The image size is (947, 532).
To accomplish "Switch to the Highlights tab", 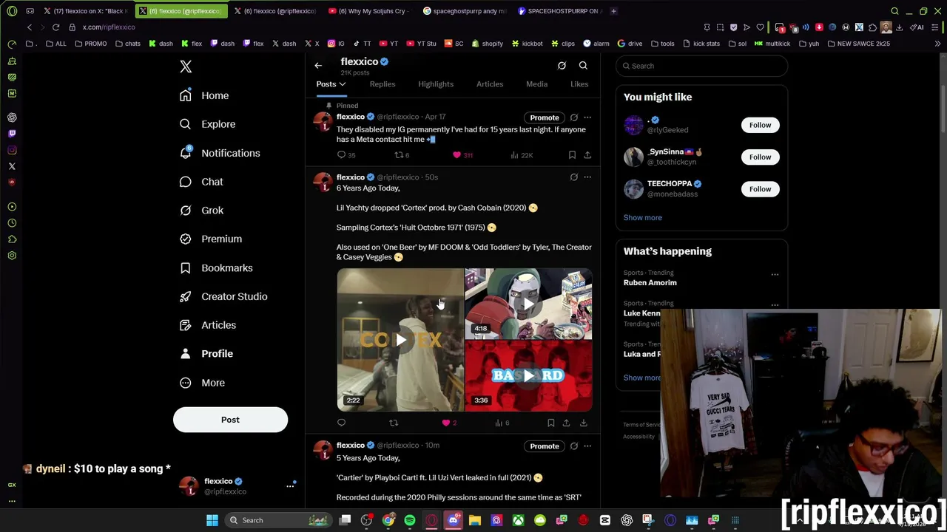I will point(436,84).
